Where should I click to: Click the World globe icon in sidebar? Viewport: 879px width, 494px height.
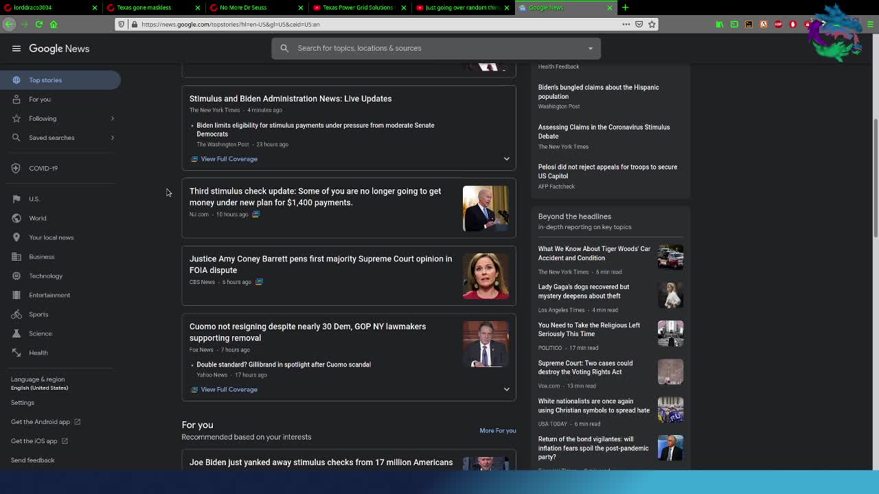16,218
